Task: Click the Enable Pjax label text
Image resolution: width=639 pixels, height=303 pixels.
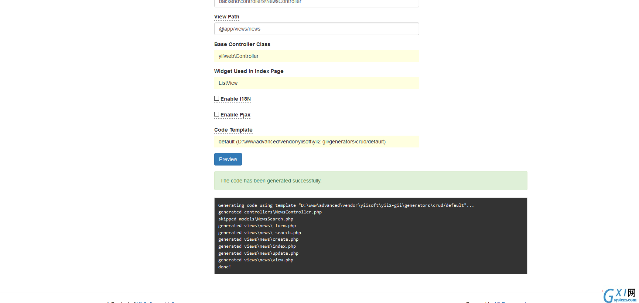Action: 235,115
